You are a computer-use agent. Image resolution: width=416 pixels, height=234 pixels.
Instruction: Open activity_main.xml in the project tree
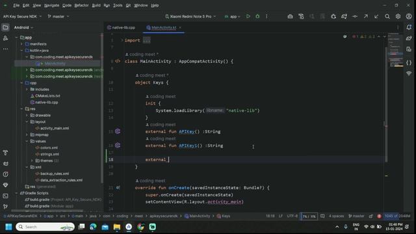point(55,128)
